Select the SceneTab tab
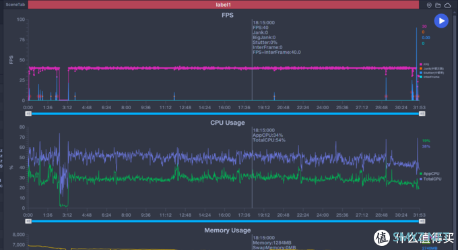This screenshot has width=458, height=250. [15, 5]
